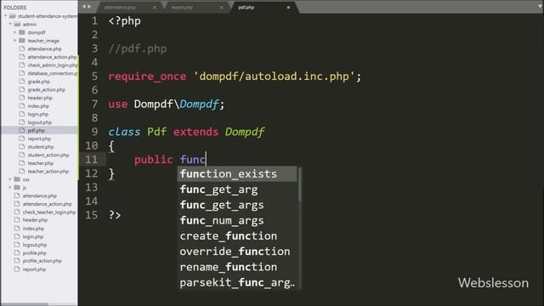The image size is (544, 306).
Task: Click the '//pdf.php' comment on line 3
Action: click(x=138, y=48)
